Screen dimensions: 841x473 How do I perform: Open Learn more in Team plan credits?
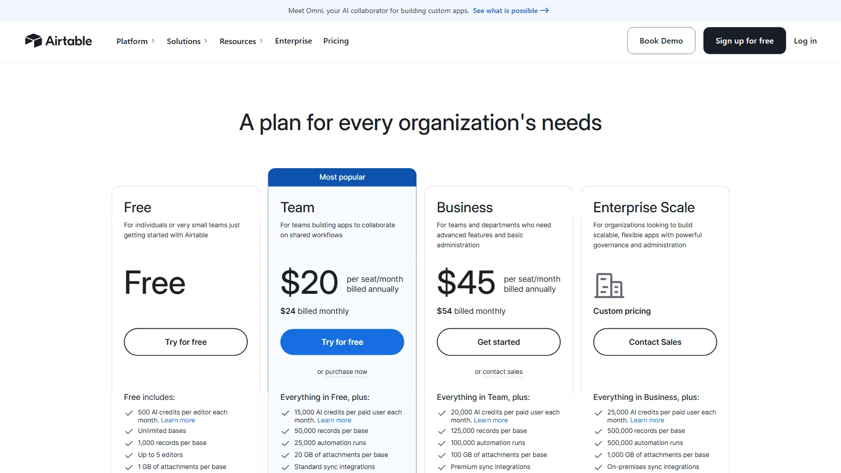(334, 420)
